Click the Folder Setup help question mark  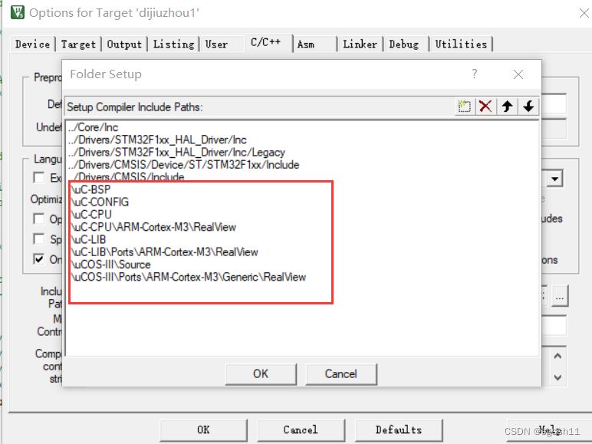[x=474, y=74]
